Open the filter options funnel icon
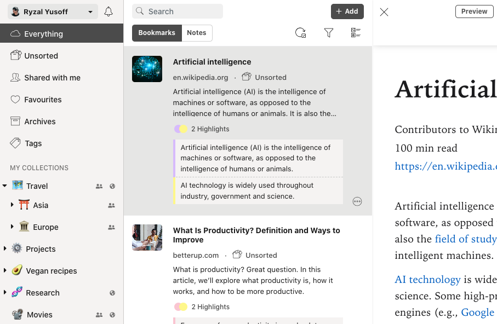This screenshot has height=324, width=497. (x=329, y=33)
